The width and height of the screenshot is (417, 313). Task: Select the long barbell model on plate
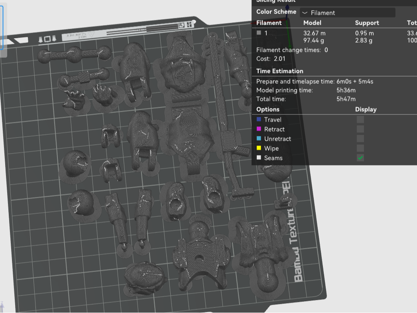click(75, 55)
